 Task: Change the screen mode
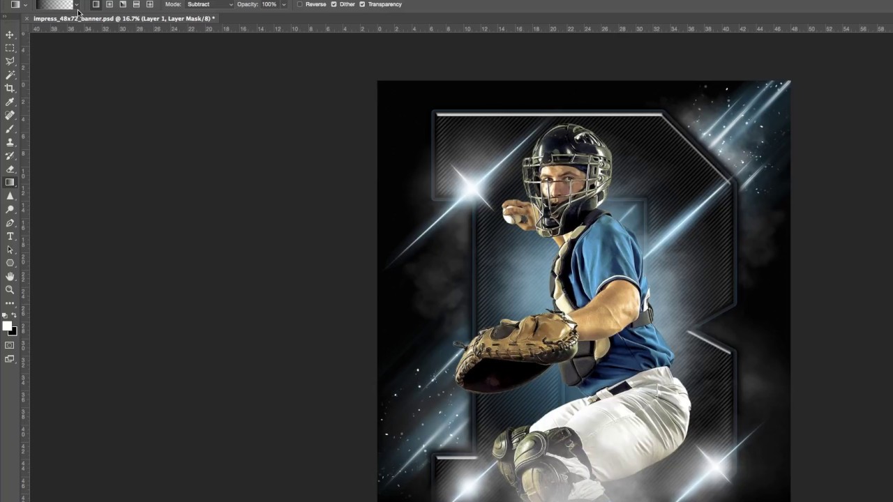[x=10, y=359]
